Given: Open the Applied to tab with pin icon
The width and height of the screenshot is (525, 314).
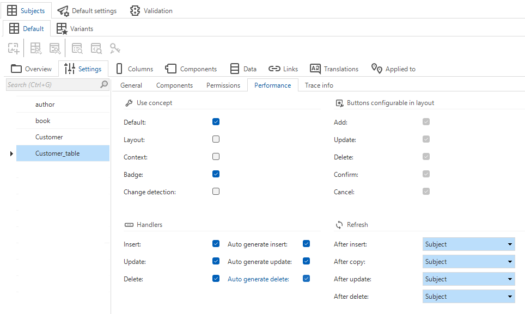Looking at the screenshot, I should point(393,69).
